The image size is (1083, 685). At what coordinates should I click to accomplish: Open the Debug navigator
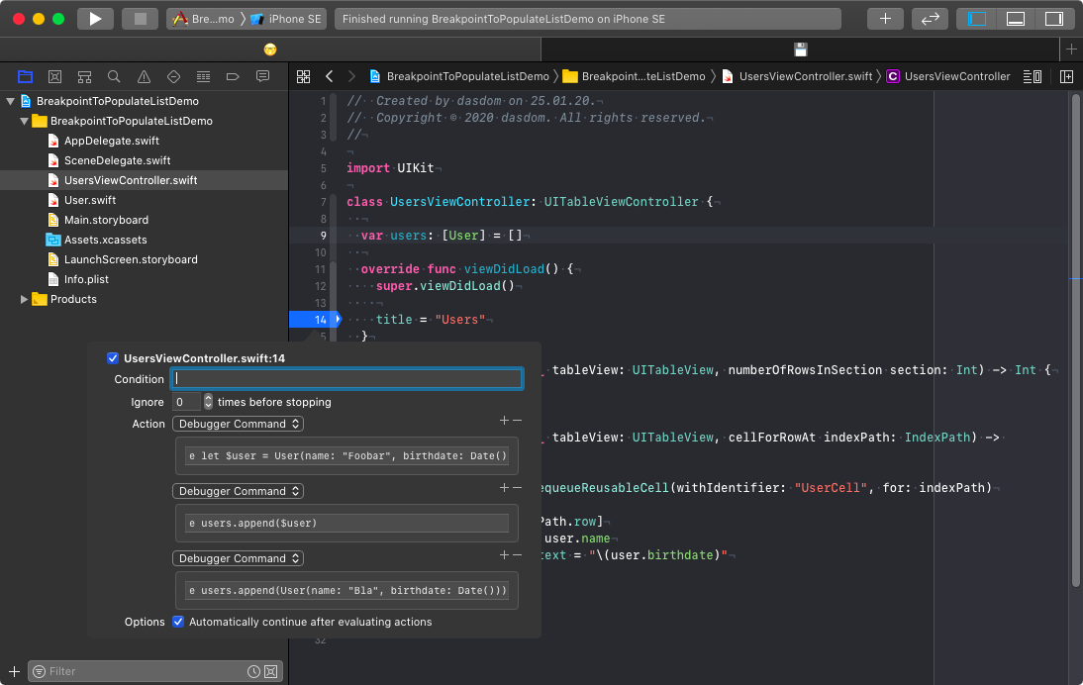point(203,76)
